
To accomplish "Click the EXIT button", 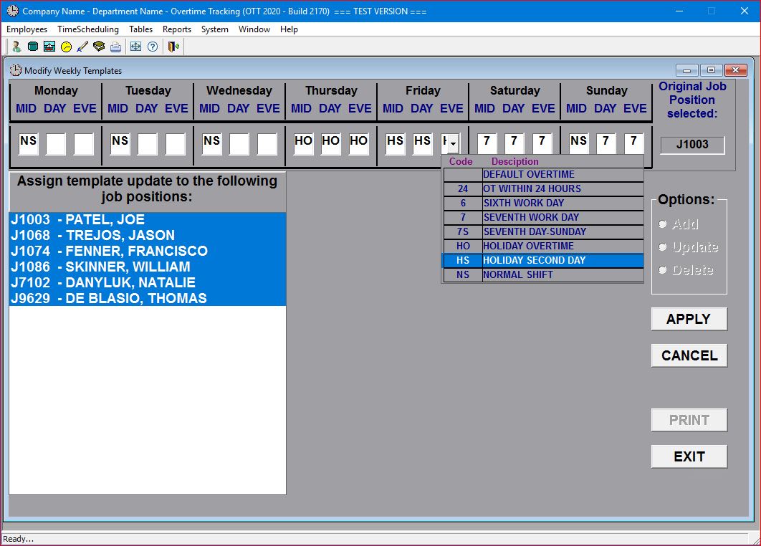I will 689,456.
